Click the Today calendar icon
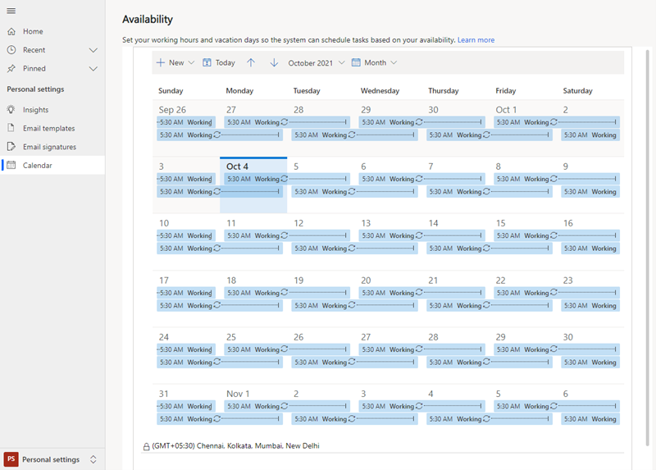This screenshot has height=470, width=656. click(207, 62)
